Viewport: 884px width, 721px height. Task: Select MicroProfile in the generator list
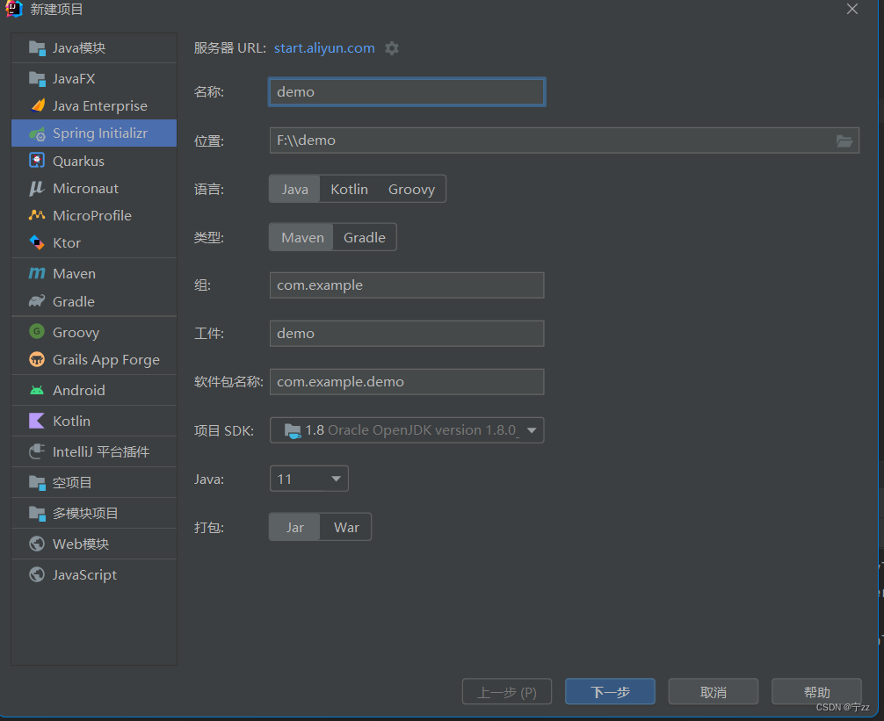tap(94, 215)
